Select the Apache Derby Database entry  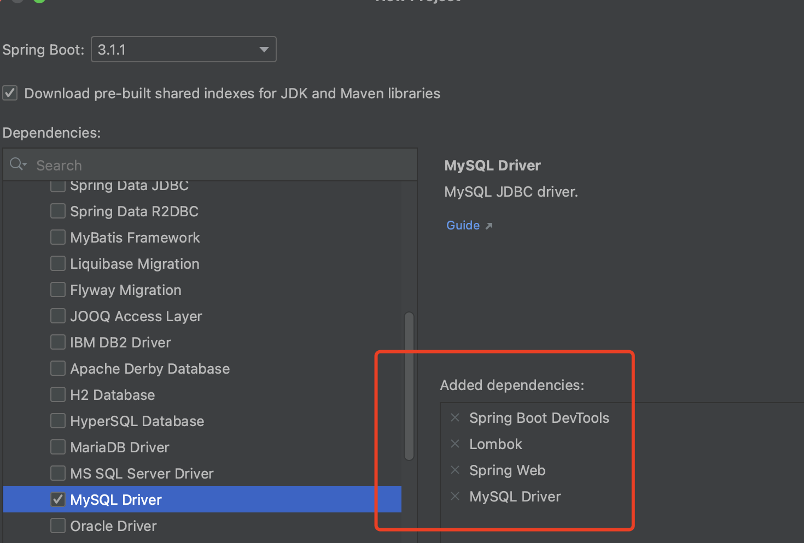150,369
